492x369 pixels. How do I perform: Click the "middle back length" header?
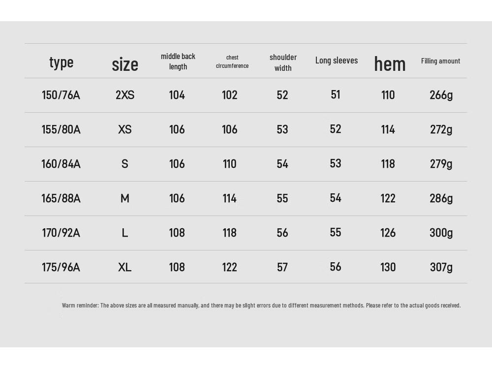pos(178,61)
